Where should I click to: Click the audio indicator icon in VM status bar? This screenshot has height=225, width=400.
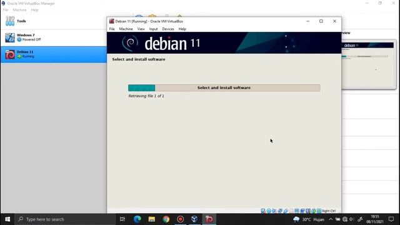[x=274, y=211]
